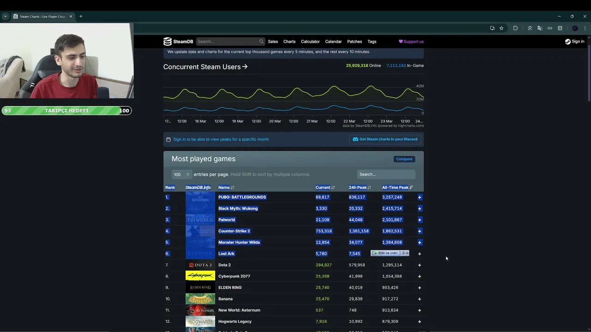
Task: Click the plus icon on PUBG: BATTLEGROUNDS row
Action: [420, 197]
